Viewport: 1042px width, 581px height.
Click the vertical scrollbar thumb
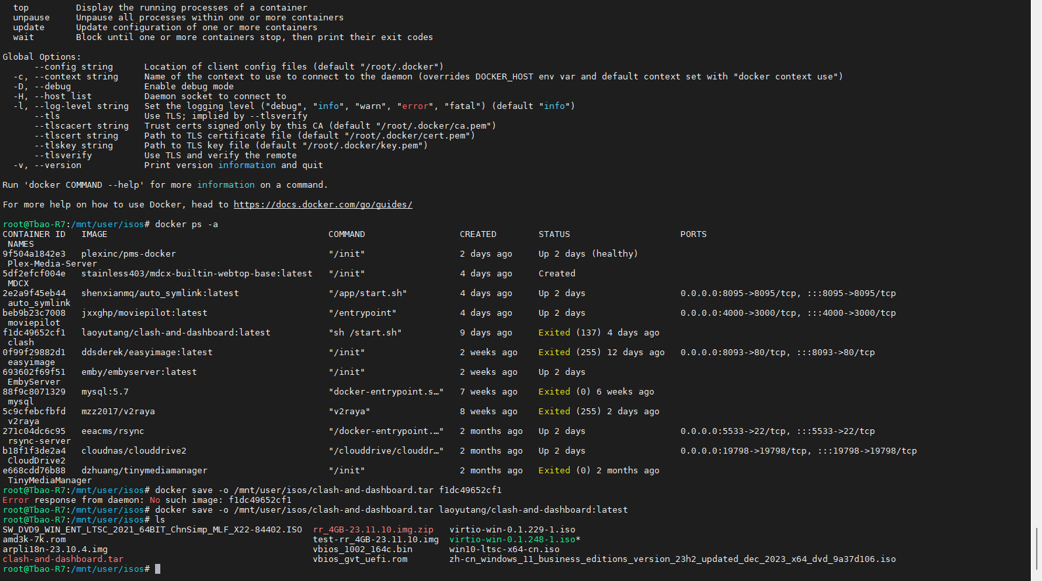pyautogui.click(x=1037, y=549)
